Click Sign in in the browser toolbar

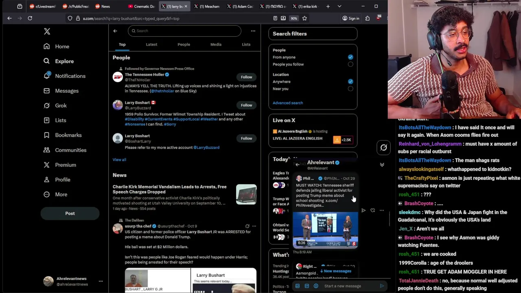pyautogui.click(x=351, y=18)
